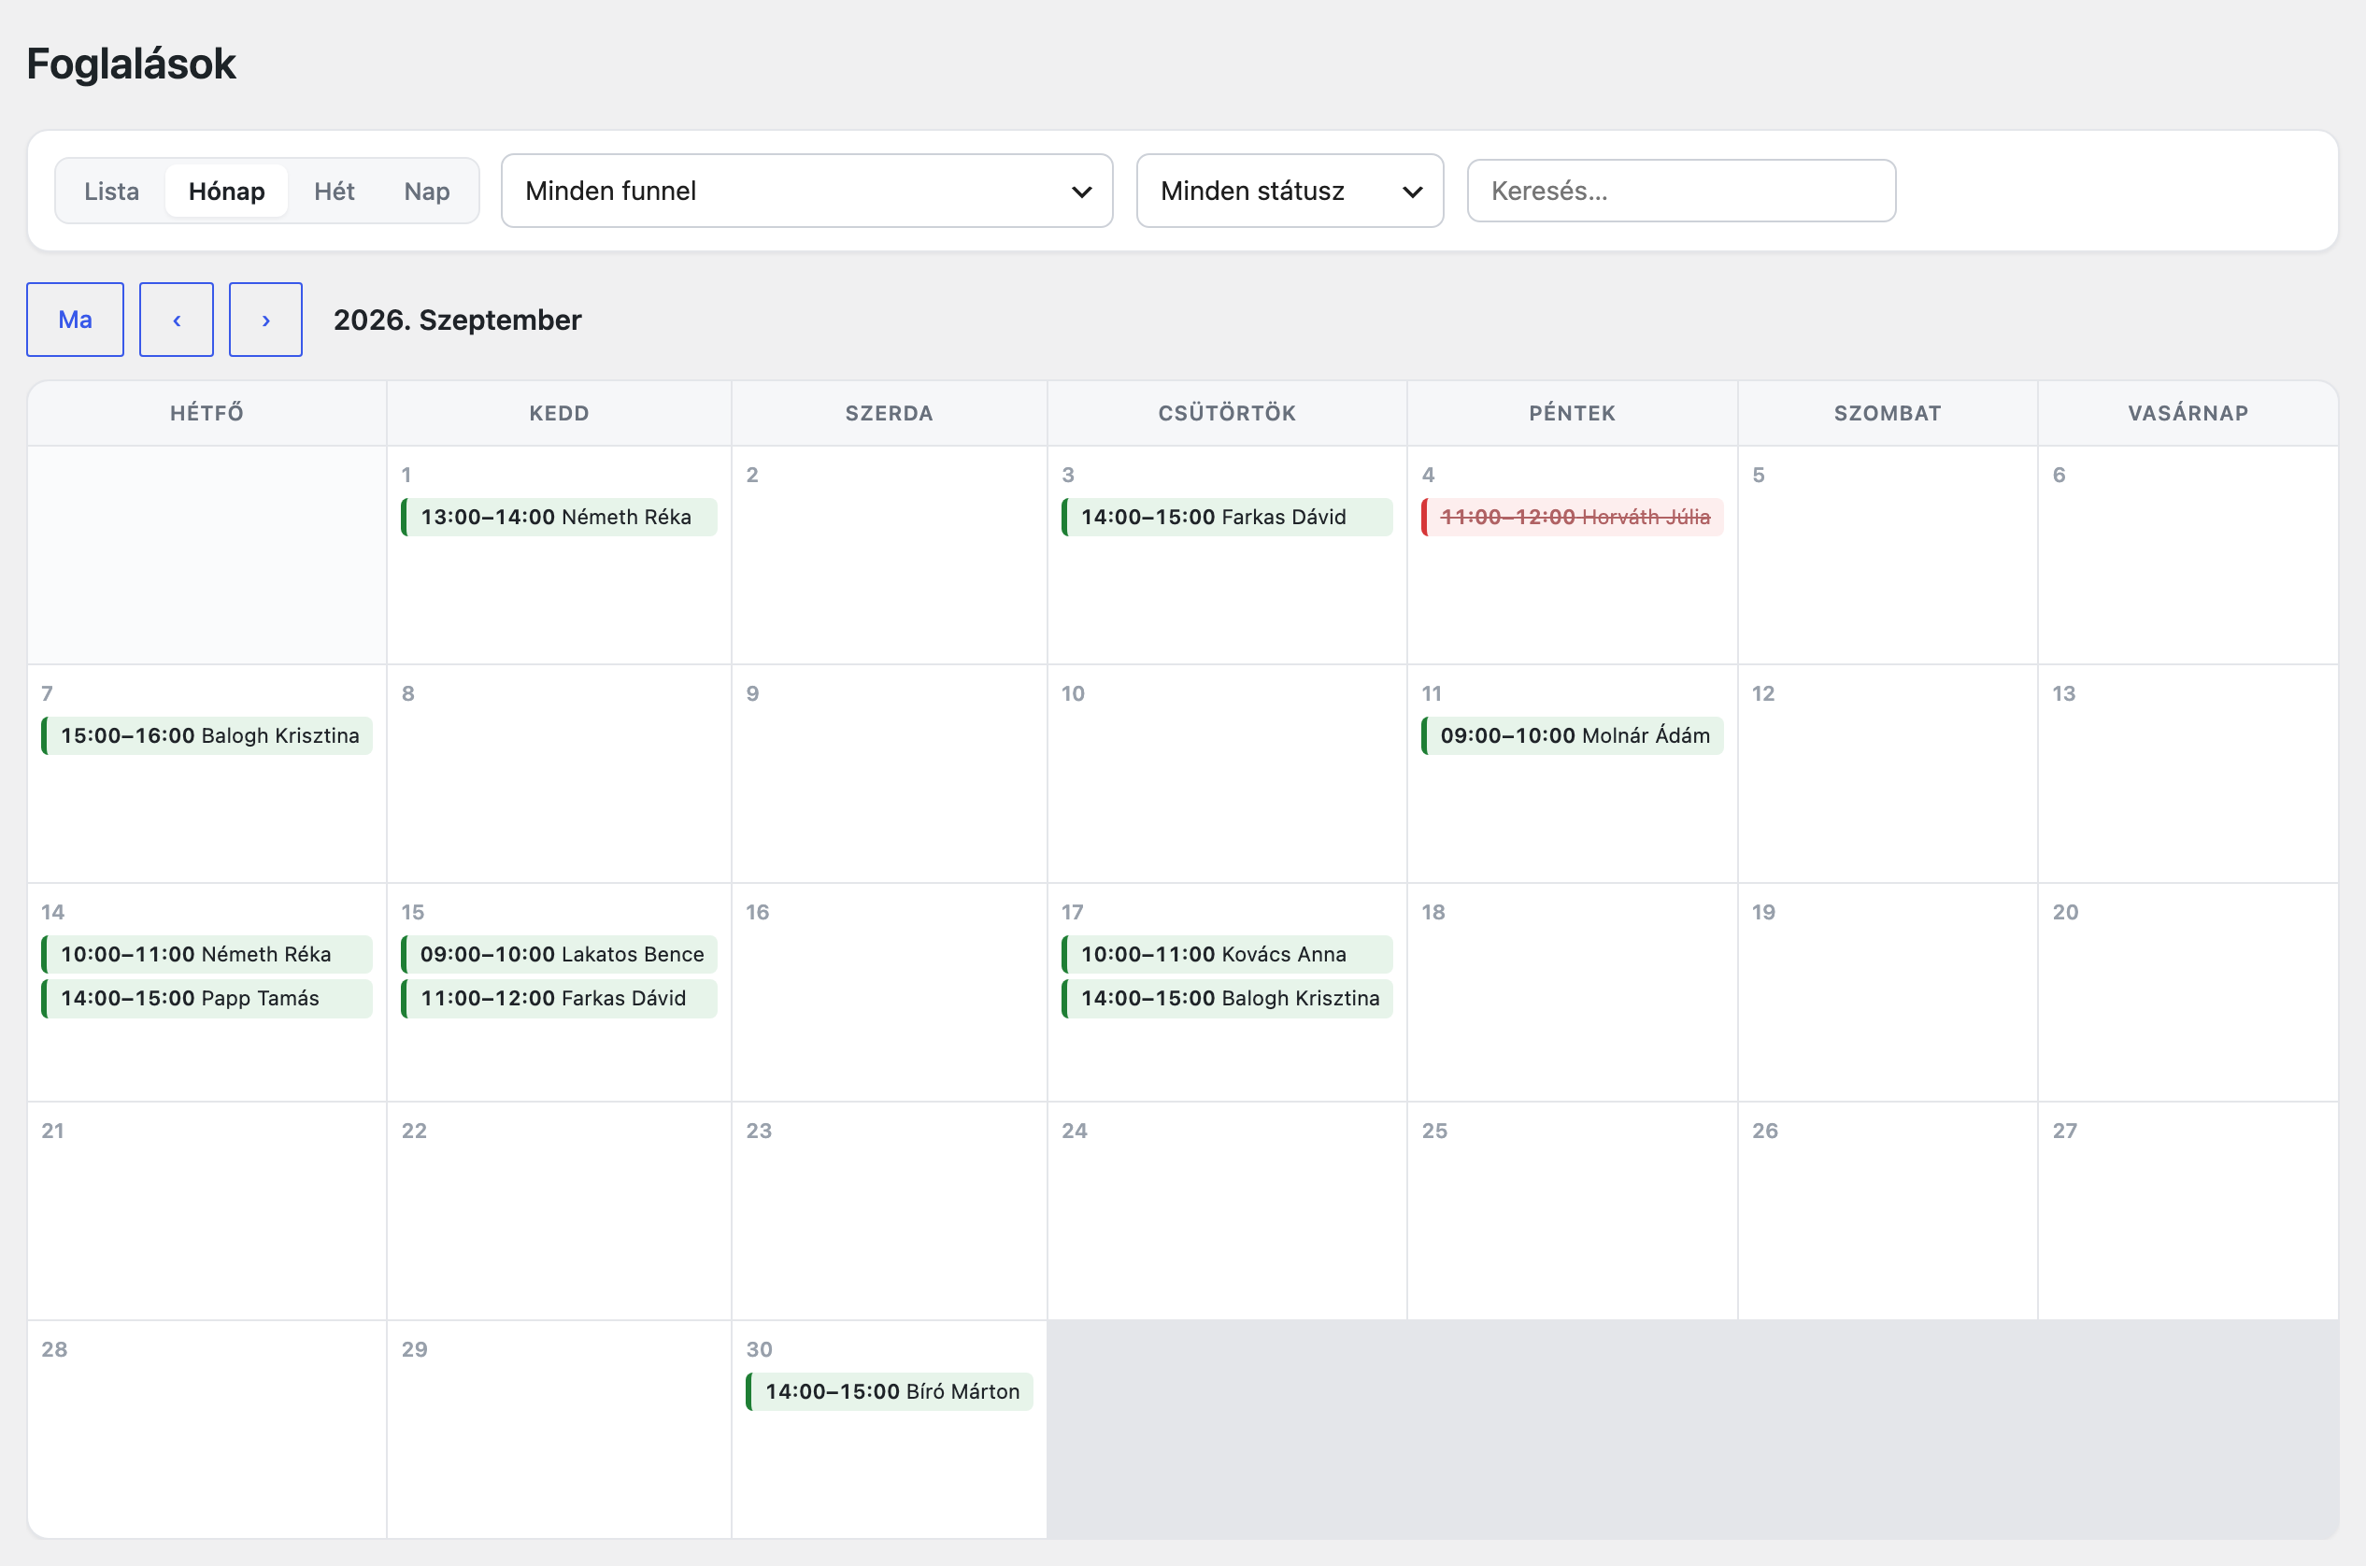Click the CSÜTÖRTÖK column header

tap(1226, 414)
